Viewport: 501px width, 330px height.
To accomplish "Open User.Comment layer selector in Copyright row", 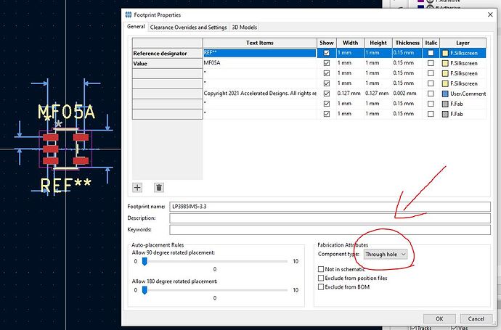I will point(463,94).
